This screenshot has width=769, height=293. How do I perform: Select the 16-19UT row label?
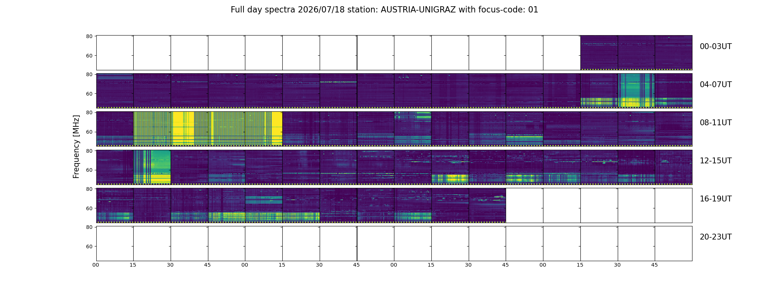716,199
